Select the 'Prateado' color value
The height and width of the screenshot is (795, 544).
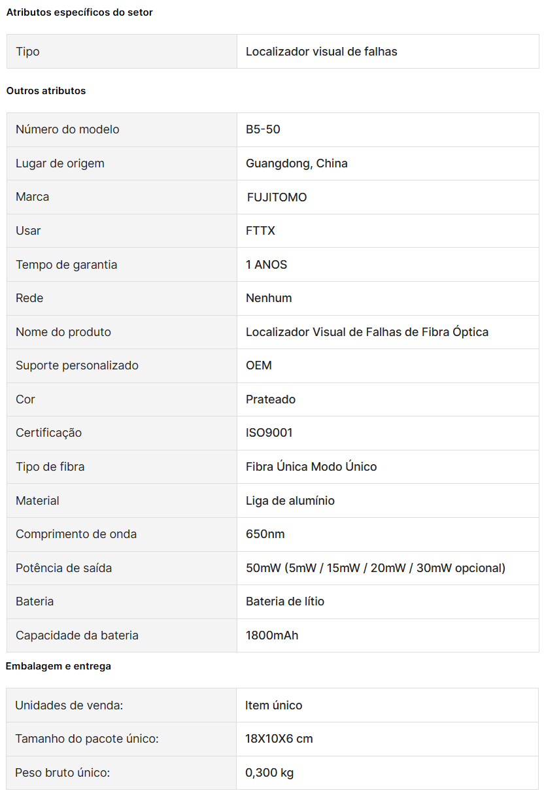[270, 399]
